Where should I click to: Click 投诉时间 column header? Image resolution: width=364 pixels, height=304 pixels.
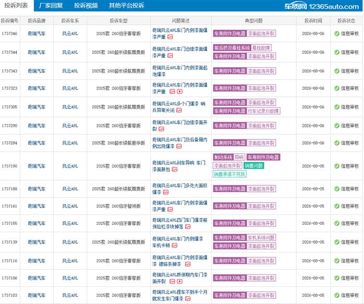tap(313, 21)
